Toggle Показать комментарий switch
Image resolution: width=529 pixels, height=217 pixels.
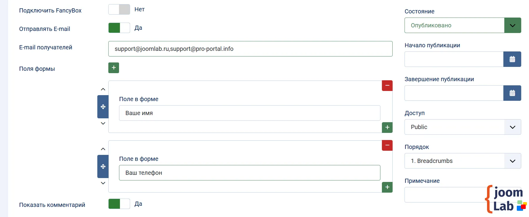[x=119, y=204]
